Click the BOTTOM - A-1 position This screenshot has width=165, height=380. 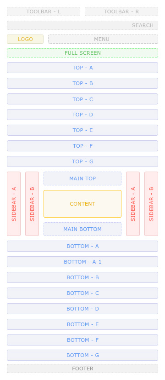pyautogui.click(x=82, y=262)
